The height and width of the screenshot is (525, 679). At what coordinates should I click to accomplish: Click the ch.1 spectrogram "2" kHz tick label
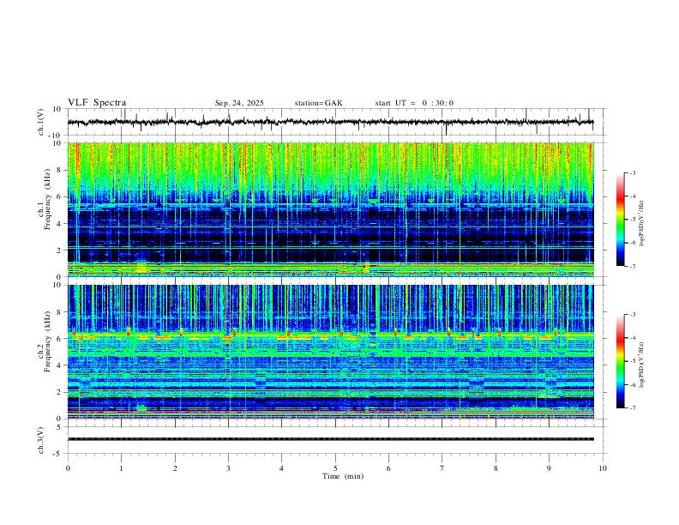61,250
